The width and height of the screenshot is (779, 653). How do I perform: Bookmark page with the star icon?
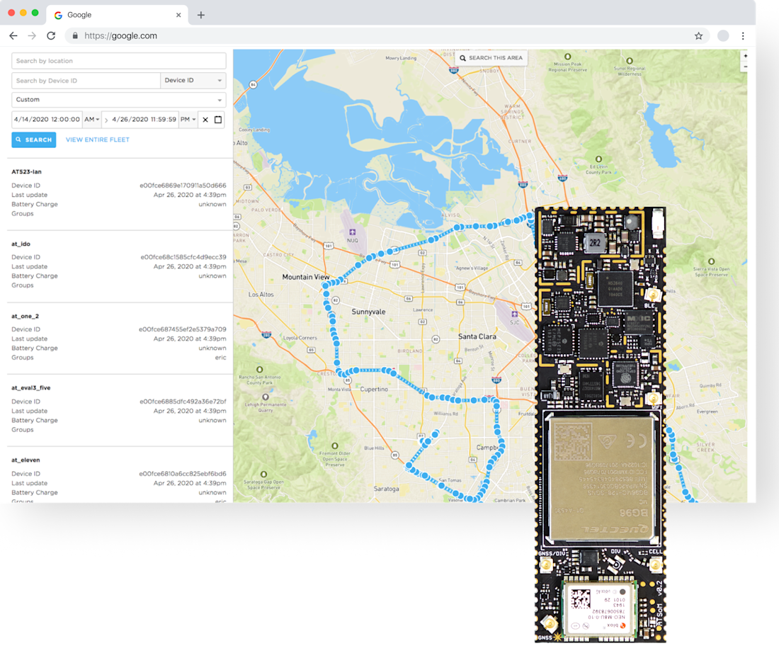698,36
